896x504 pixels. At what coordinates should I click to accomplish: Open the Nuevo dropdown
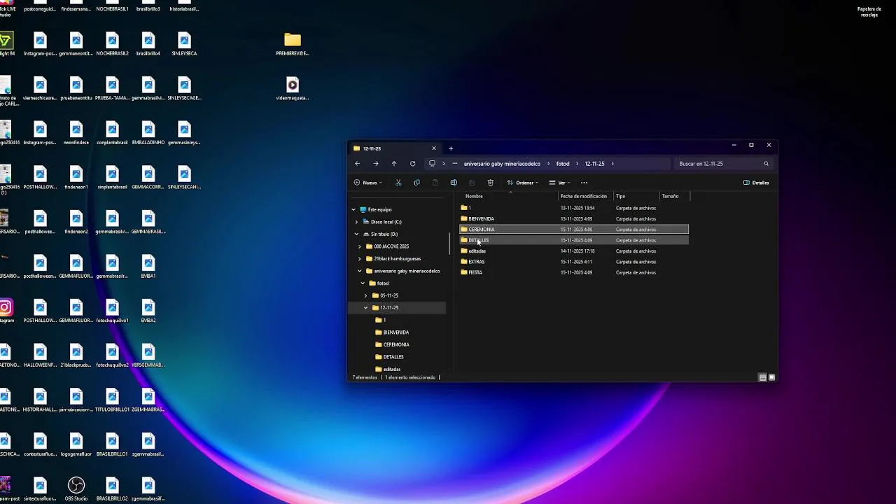coord(368,183)
